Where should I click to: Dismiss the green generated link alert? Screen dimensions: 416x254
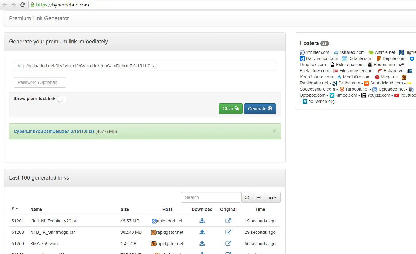pos(274,131)
